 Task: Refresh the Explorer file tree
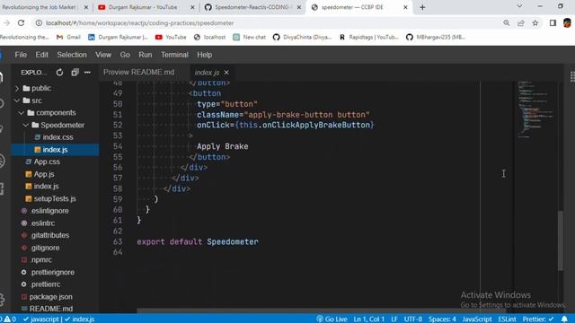59,73
